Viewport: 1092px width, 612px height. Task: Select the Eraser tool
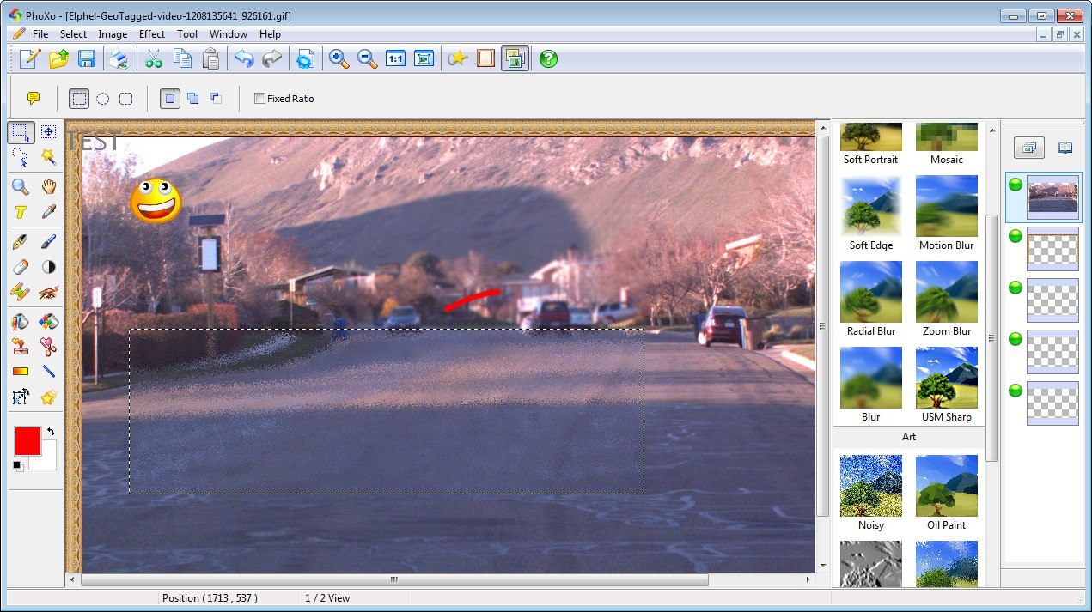point(19,266)
